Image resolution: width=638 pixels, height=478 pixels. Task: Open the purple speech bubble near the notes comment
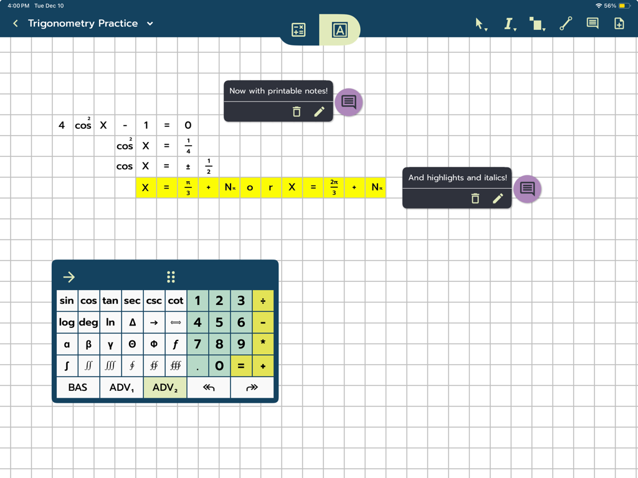348,103
